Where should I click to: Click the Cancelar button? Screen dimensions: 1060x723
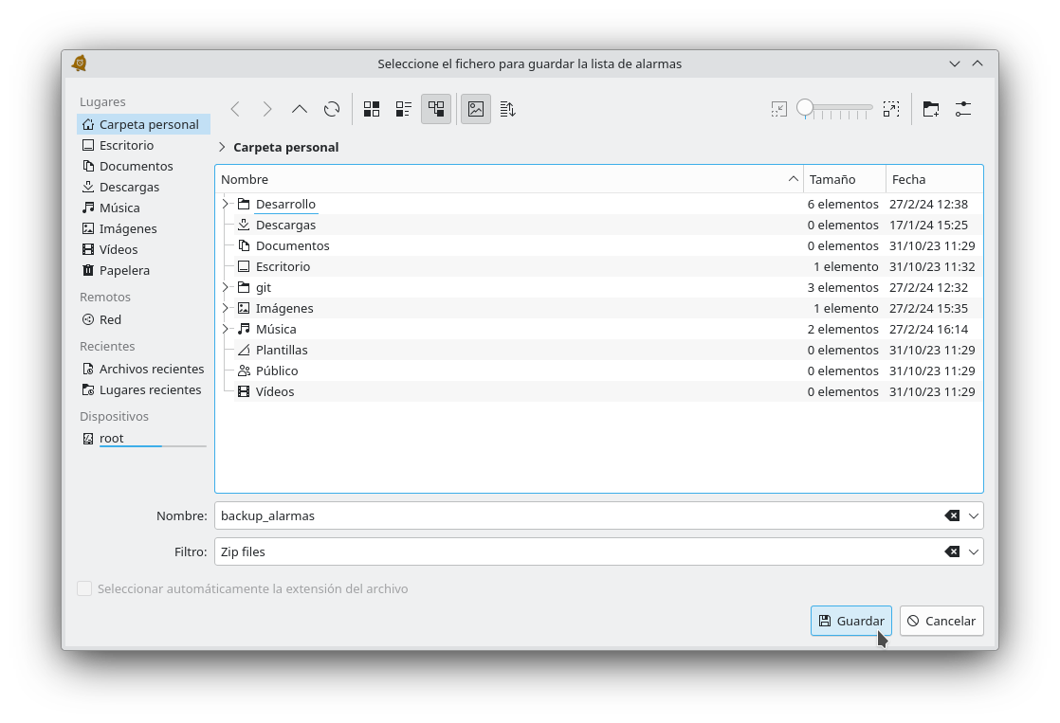tap(941, 621)
